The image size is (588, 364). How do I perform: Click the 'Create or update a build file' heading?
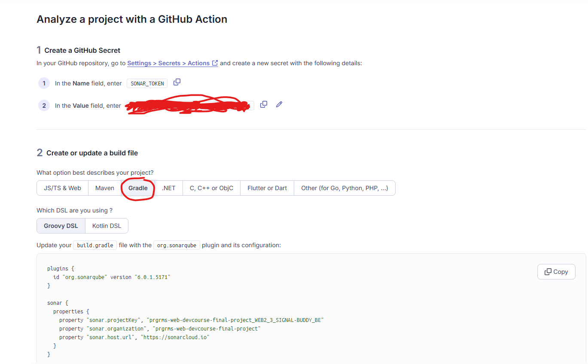92,153
